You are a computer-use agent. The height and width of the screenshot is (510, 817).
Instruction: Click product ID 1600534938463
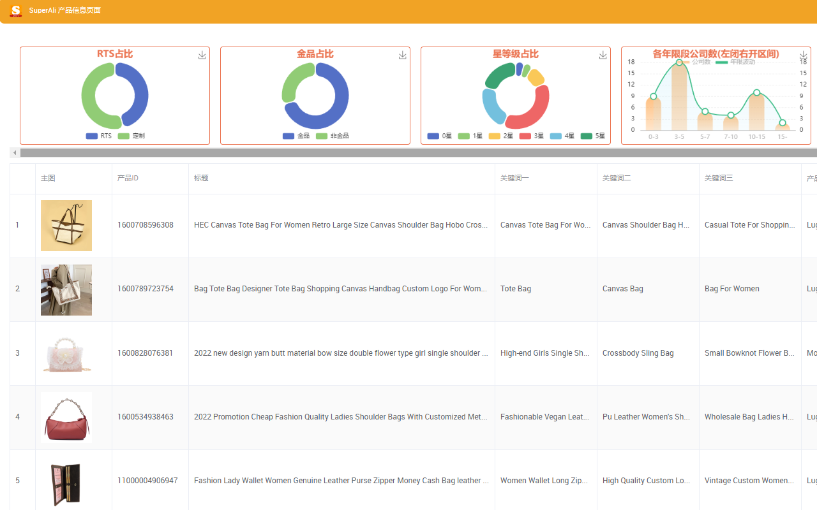146,417
